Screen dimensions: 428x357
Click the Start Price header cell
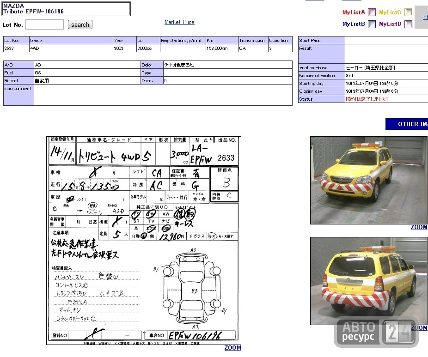point(322,40)
